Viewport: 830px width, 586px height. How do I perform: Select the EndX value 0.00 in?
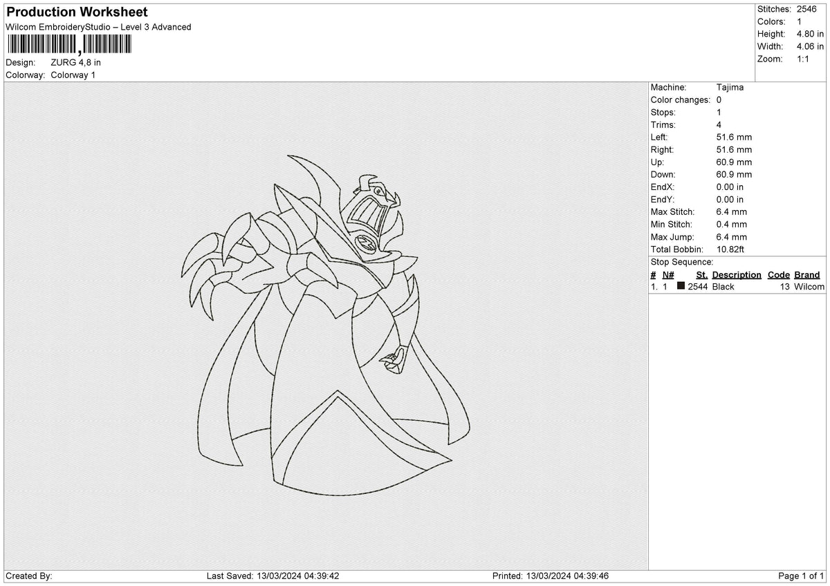(x=730, y=187)
